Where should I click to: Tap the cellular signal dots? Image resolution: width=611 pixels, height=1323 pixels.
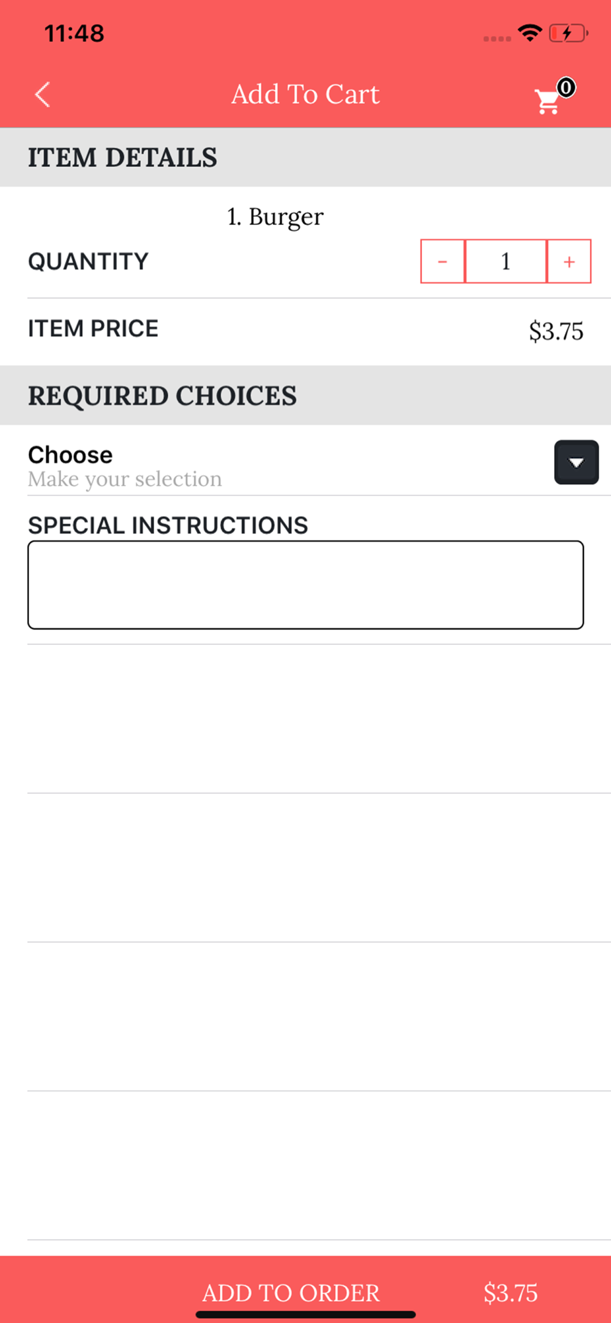497,38
